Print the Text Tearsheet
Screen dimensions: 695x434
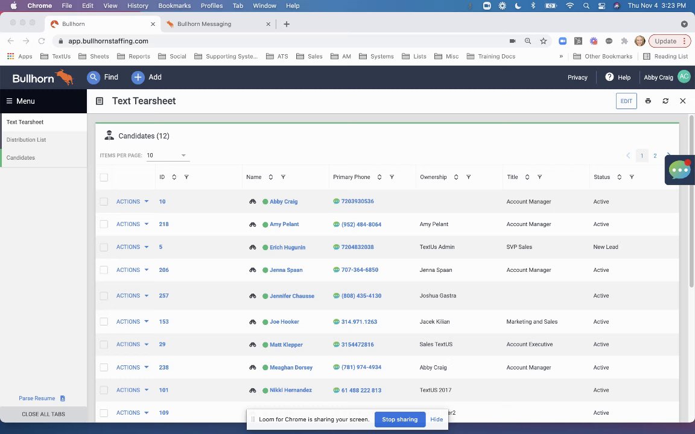648,101
